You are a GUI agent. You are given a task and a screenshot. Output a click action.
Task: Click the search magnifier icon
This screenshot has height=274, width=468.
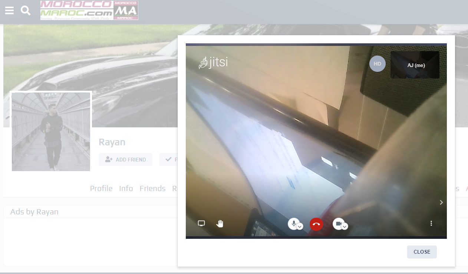(x=26, y=10)
